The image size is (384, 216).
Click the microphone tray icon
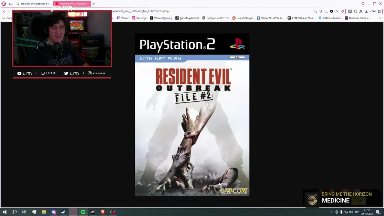click(341, 212)
